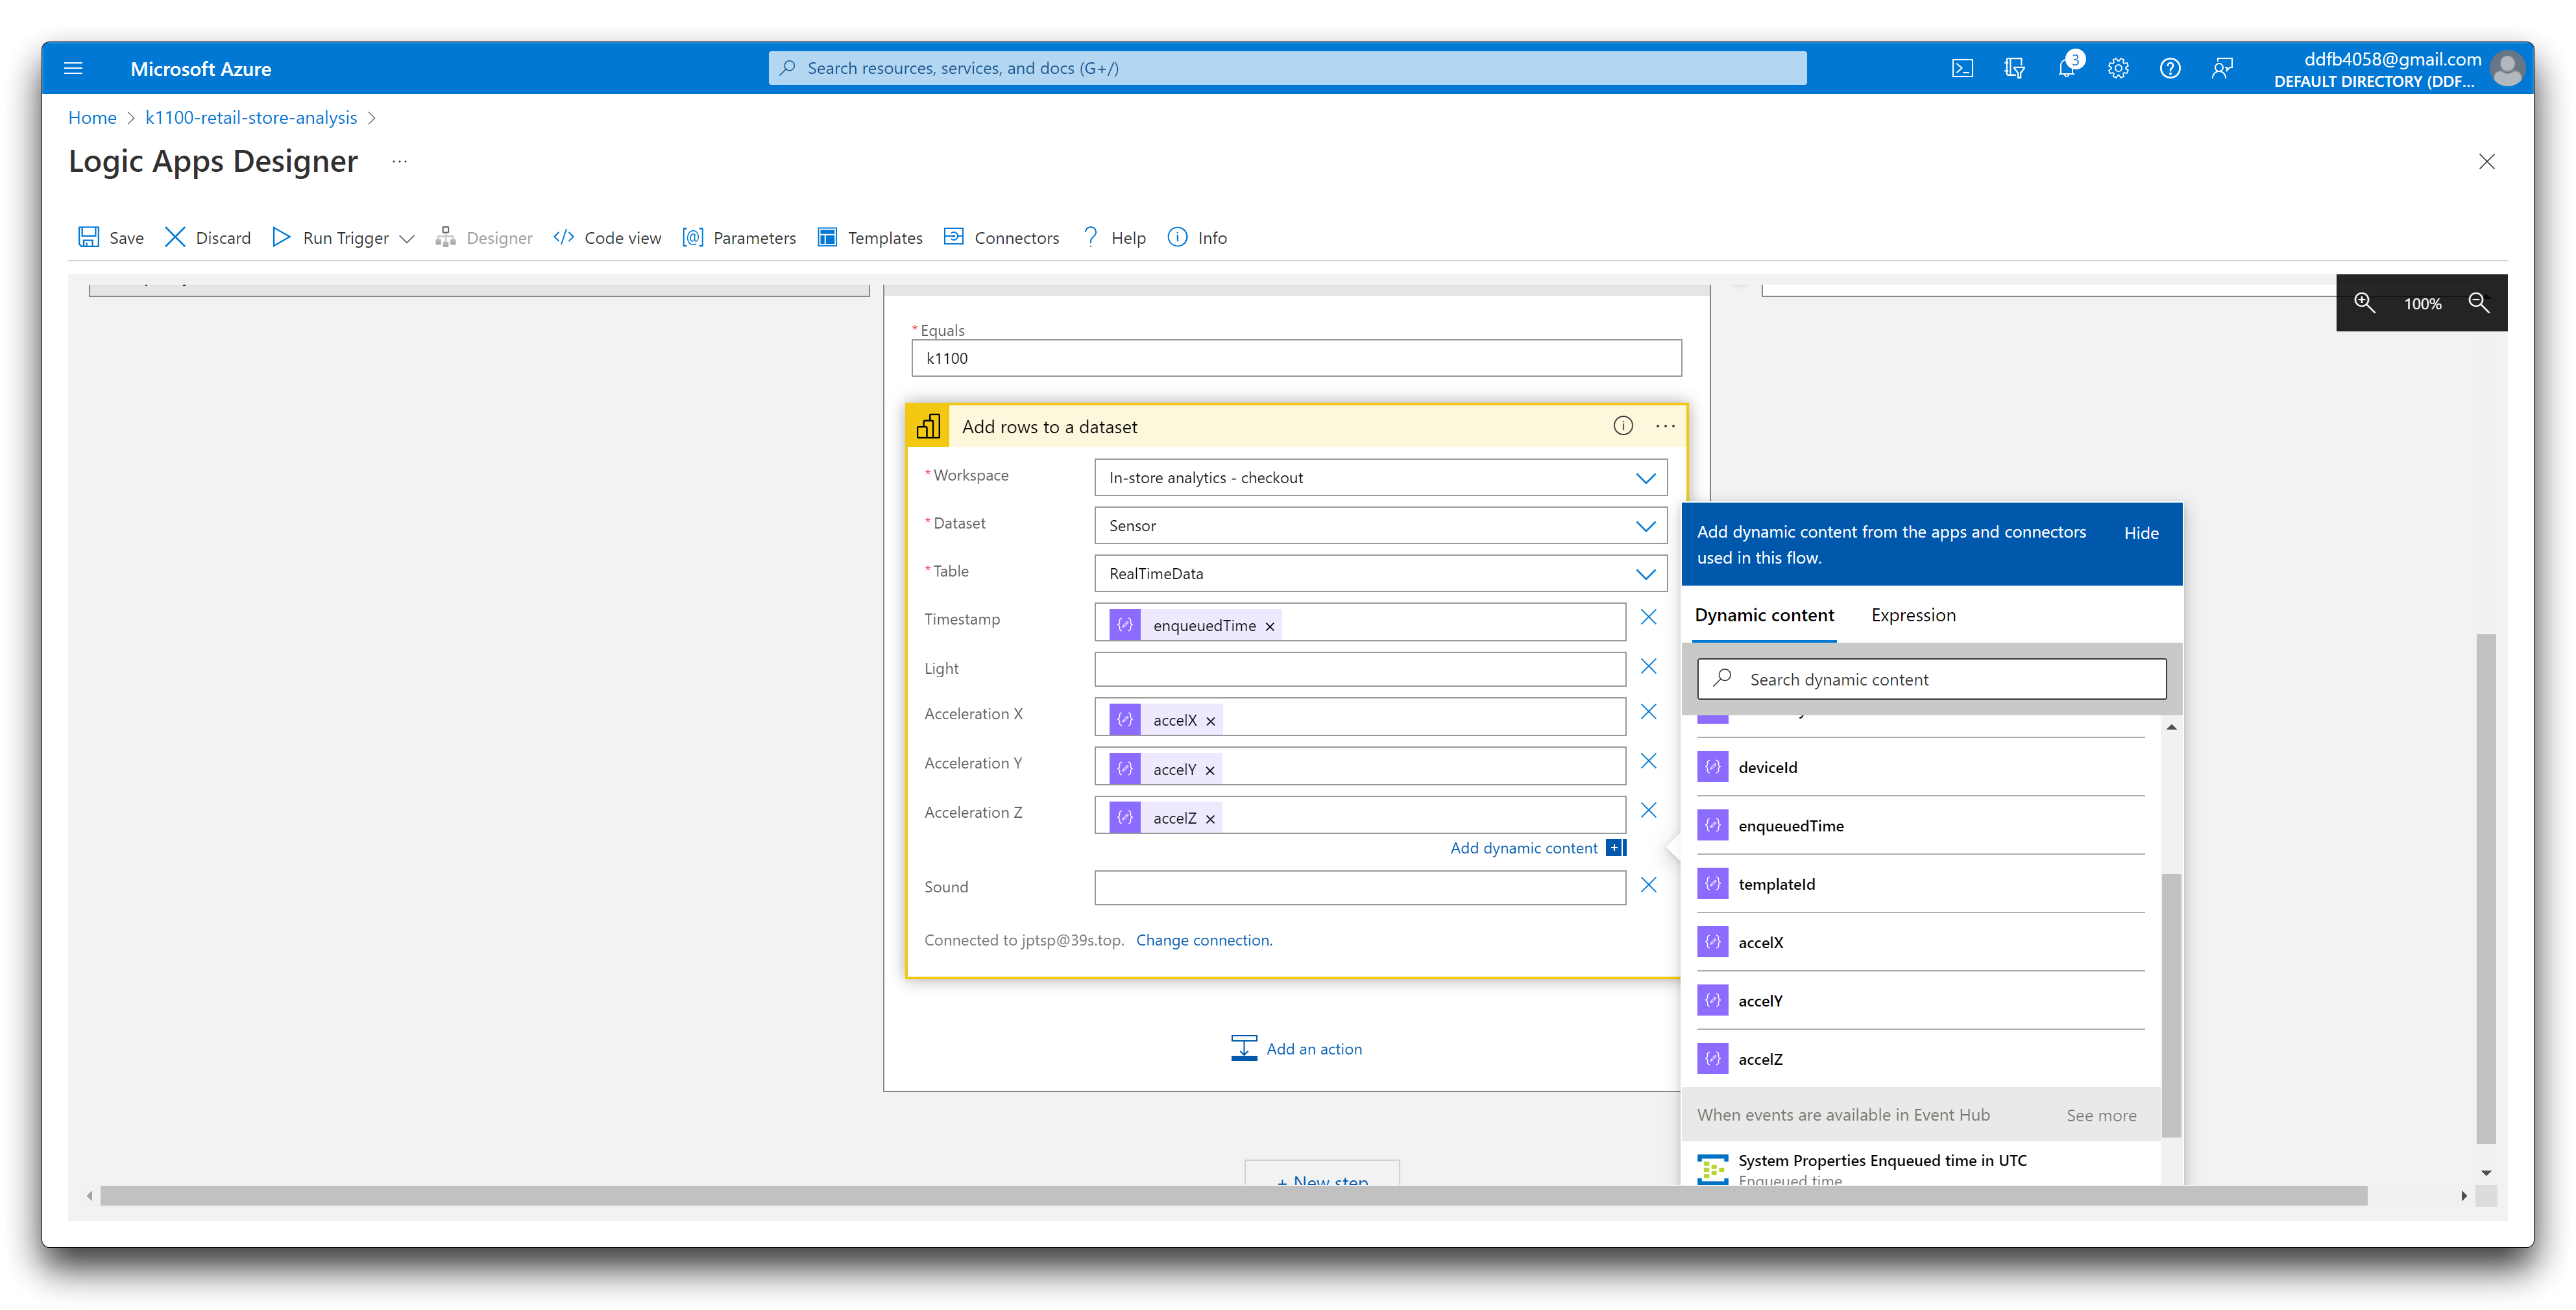Open Parameters panel
This screenshot has height=1310, width=2576.
coord(739,237)
